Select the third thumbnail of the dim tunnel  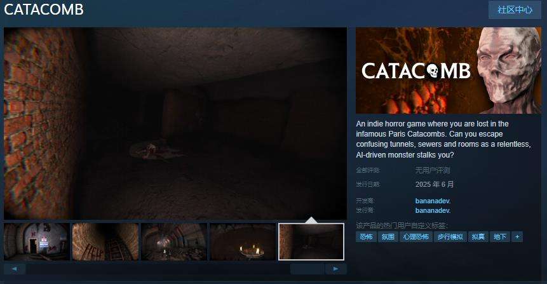(x=173, y=242)
